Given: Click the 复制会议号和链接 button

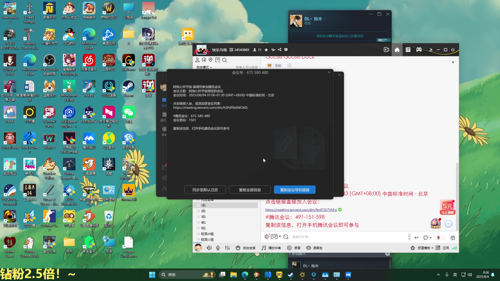Looking at the screenshot, I should [295, 190].
